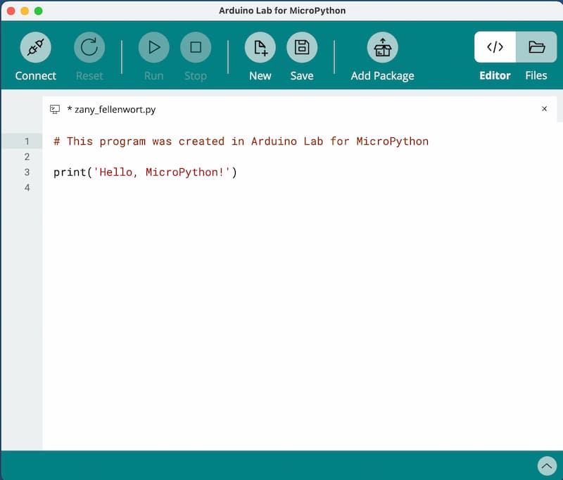Click the yellow minimize window button

25,11
